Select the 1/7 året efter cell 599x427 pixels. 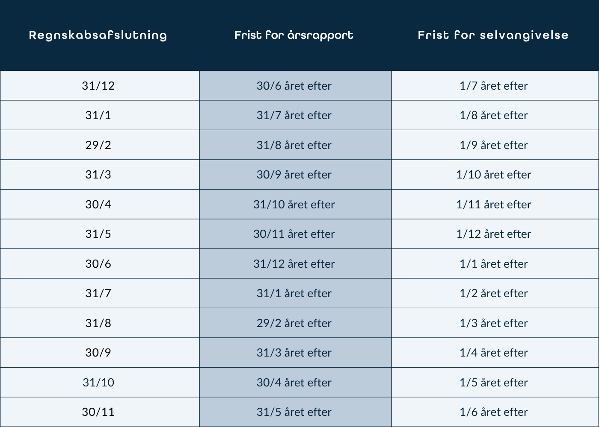(x=493, y=86)
